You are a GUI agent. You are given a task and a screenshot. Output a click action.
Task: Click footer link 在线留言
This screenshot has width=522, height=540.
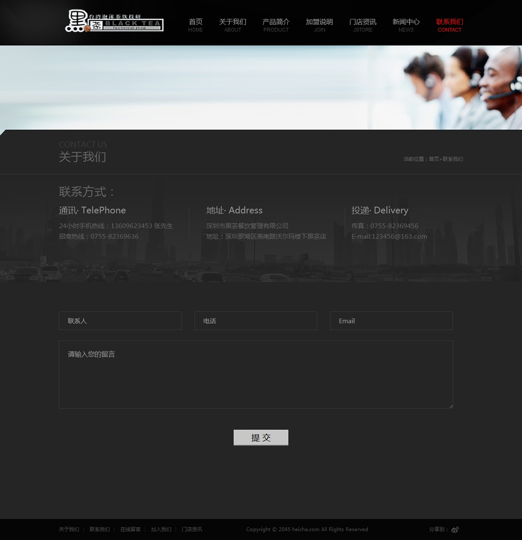click(130, 529)
